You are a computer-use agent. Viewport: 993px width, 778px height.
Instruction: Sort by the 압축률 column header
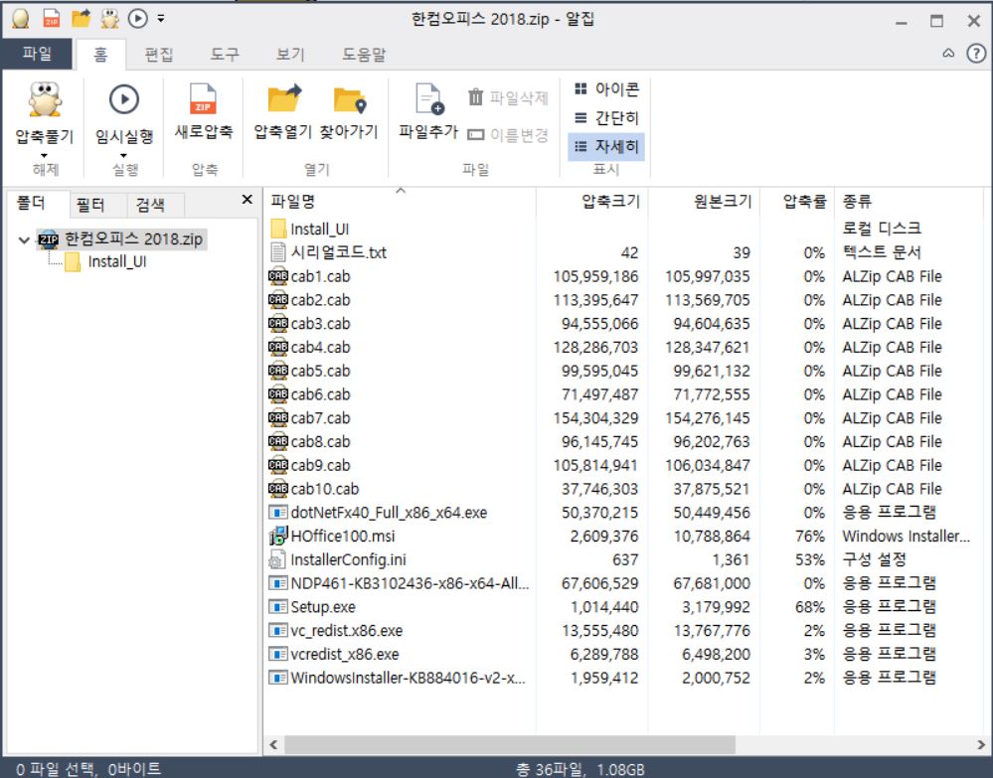pyautogui.click(x=796, y=202)
